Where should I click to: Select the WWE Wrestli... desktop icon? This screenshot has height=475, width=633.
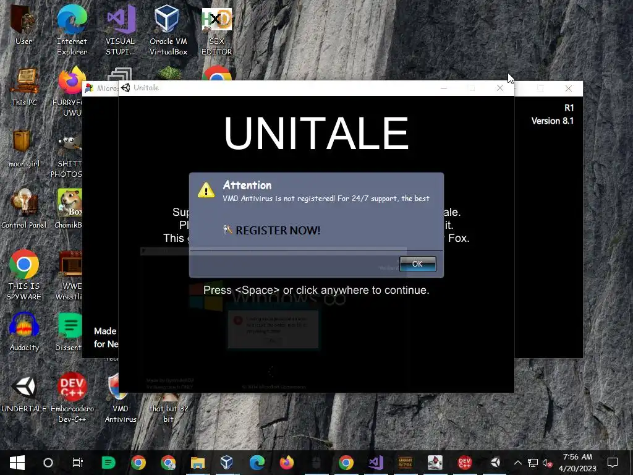pos(69,275)
